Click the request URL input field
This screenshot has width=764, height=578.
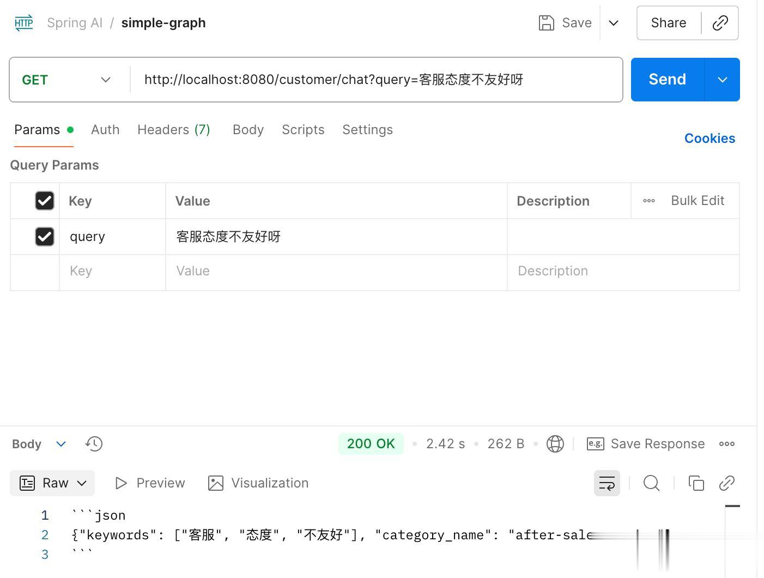point(376,80)
